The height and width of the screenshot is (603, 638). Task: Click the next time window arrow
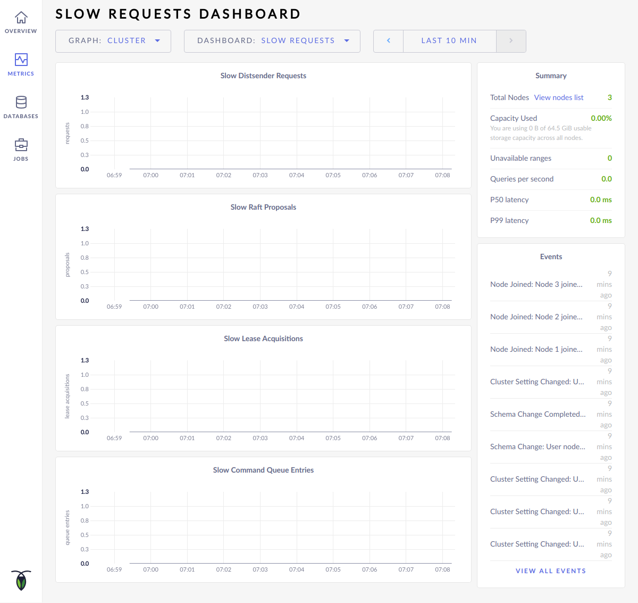tap(511, 41)
